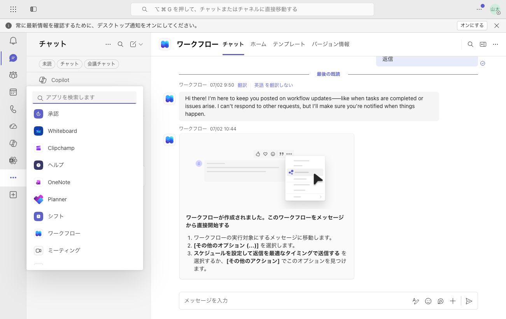Open the シフト app
The height and width of the screenshot is (319, 506).
[85, 216]
